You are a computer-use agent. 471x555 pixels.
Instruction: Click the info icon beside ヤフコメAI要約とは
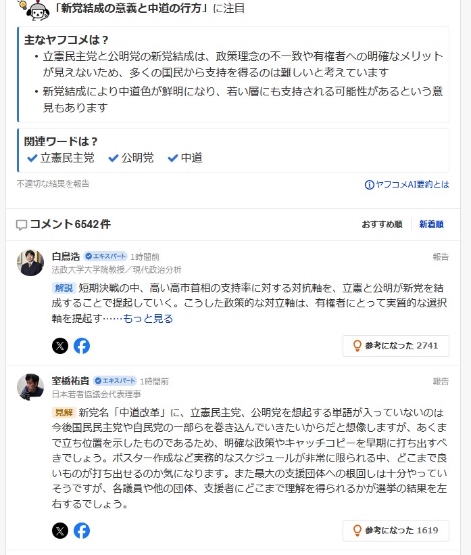[369, 185]
